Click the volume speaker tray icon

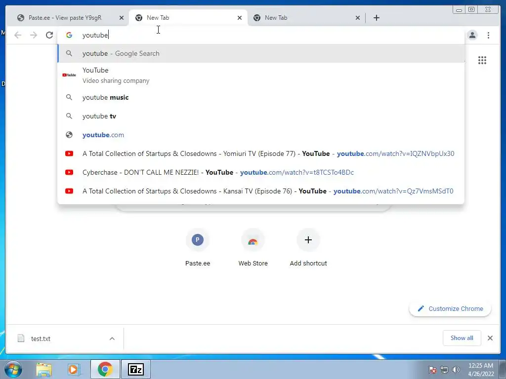456,370
